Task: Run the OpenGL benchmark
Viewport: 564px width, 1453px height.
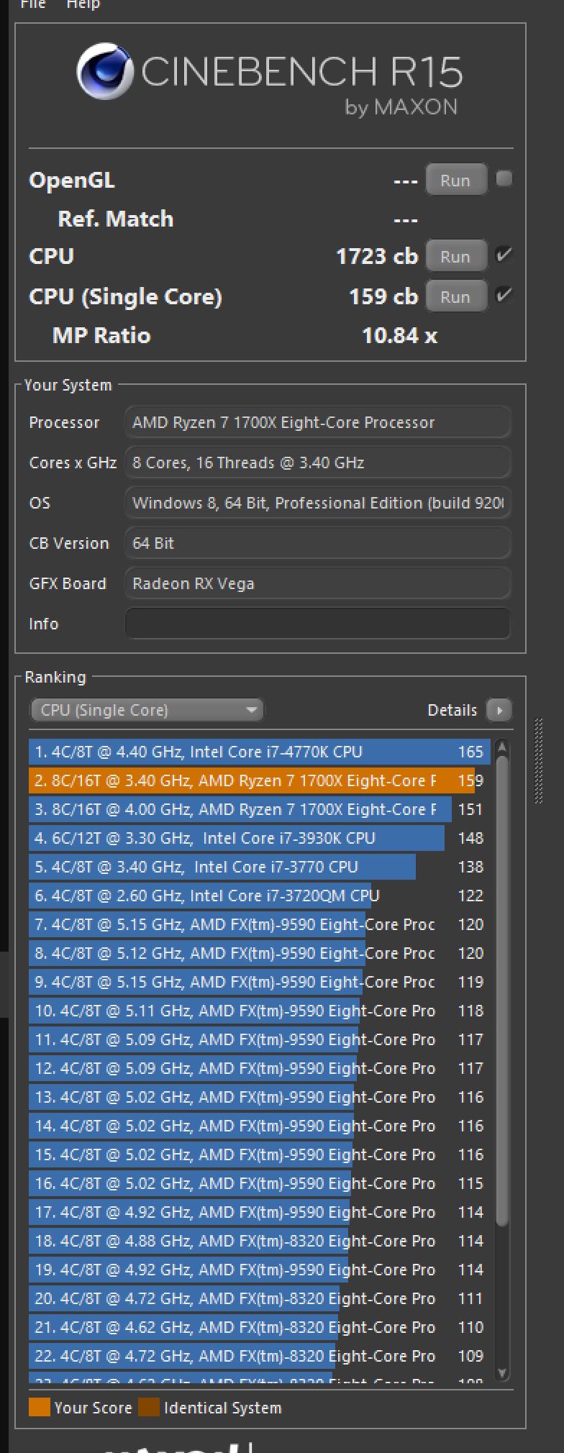Action: 455,180
